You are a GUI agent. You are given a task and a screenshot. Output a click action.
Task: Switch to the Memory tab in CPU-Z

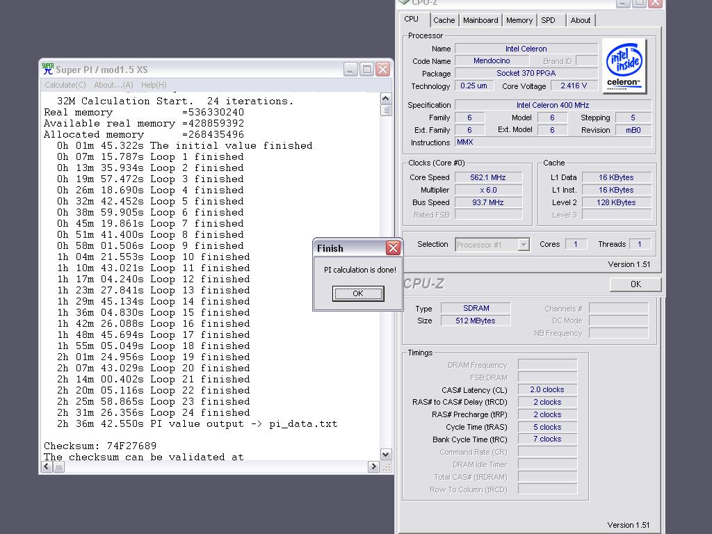click(519, 20)
